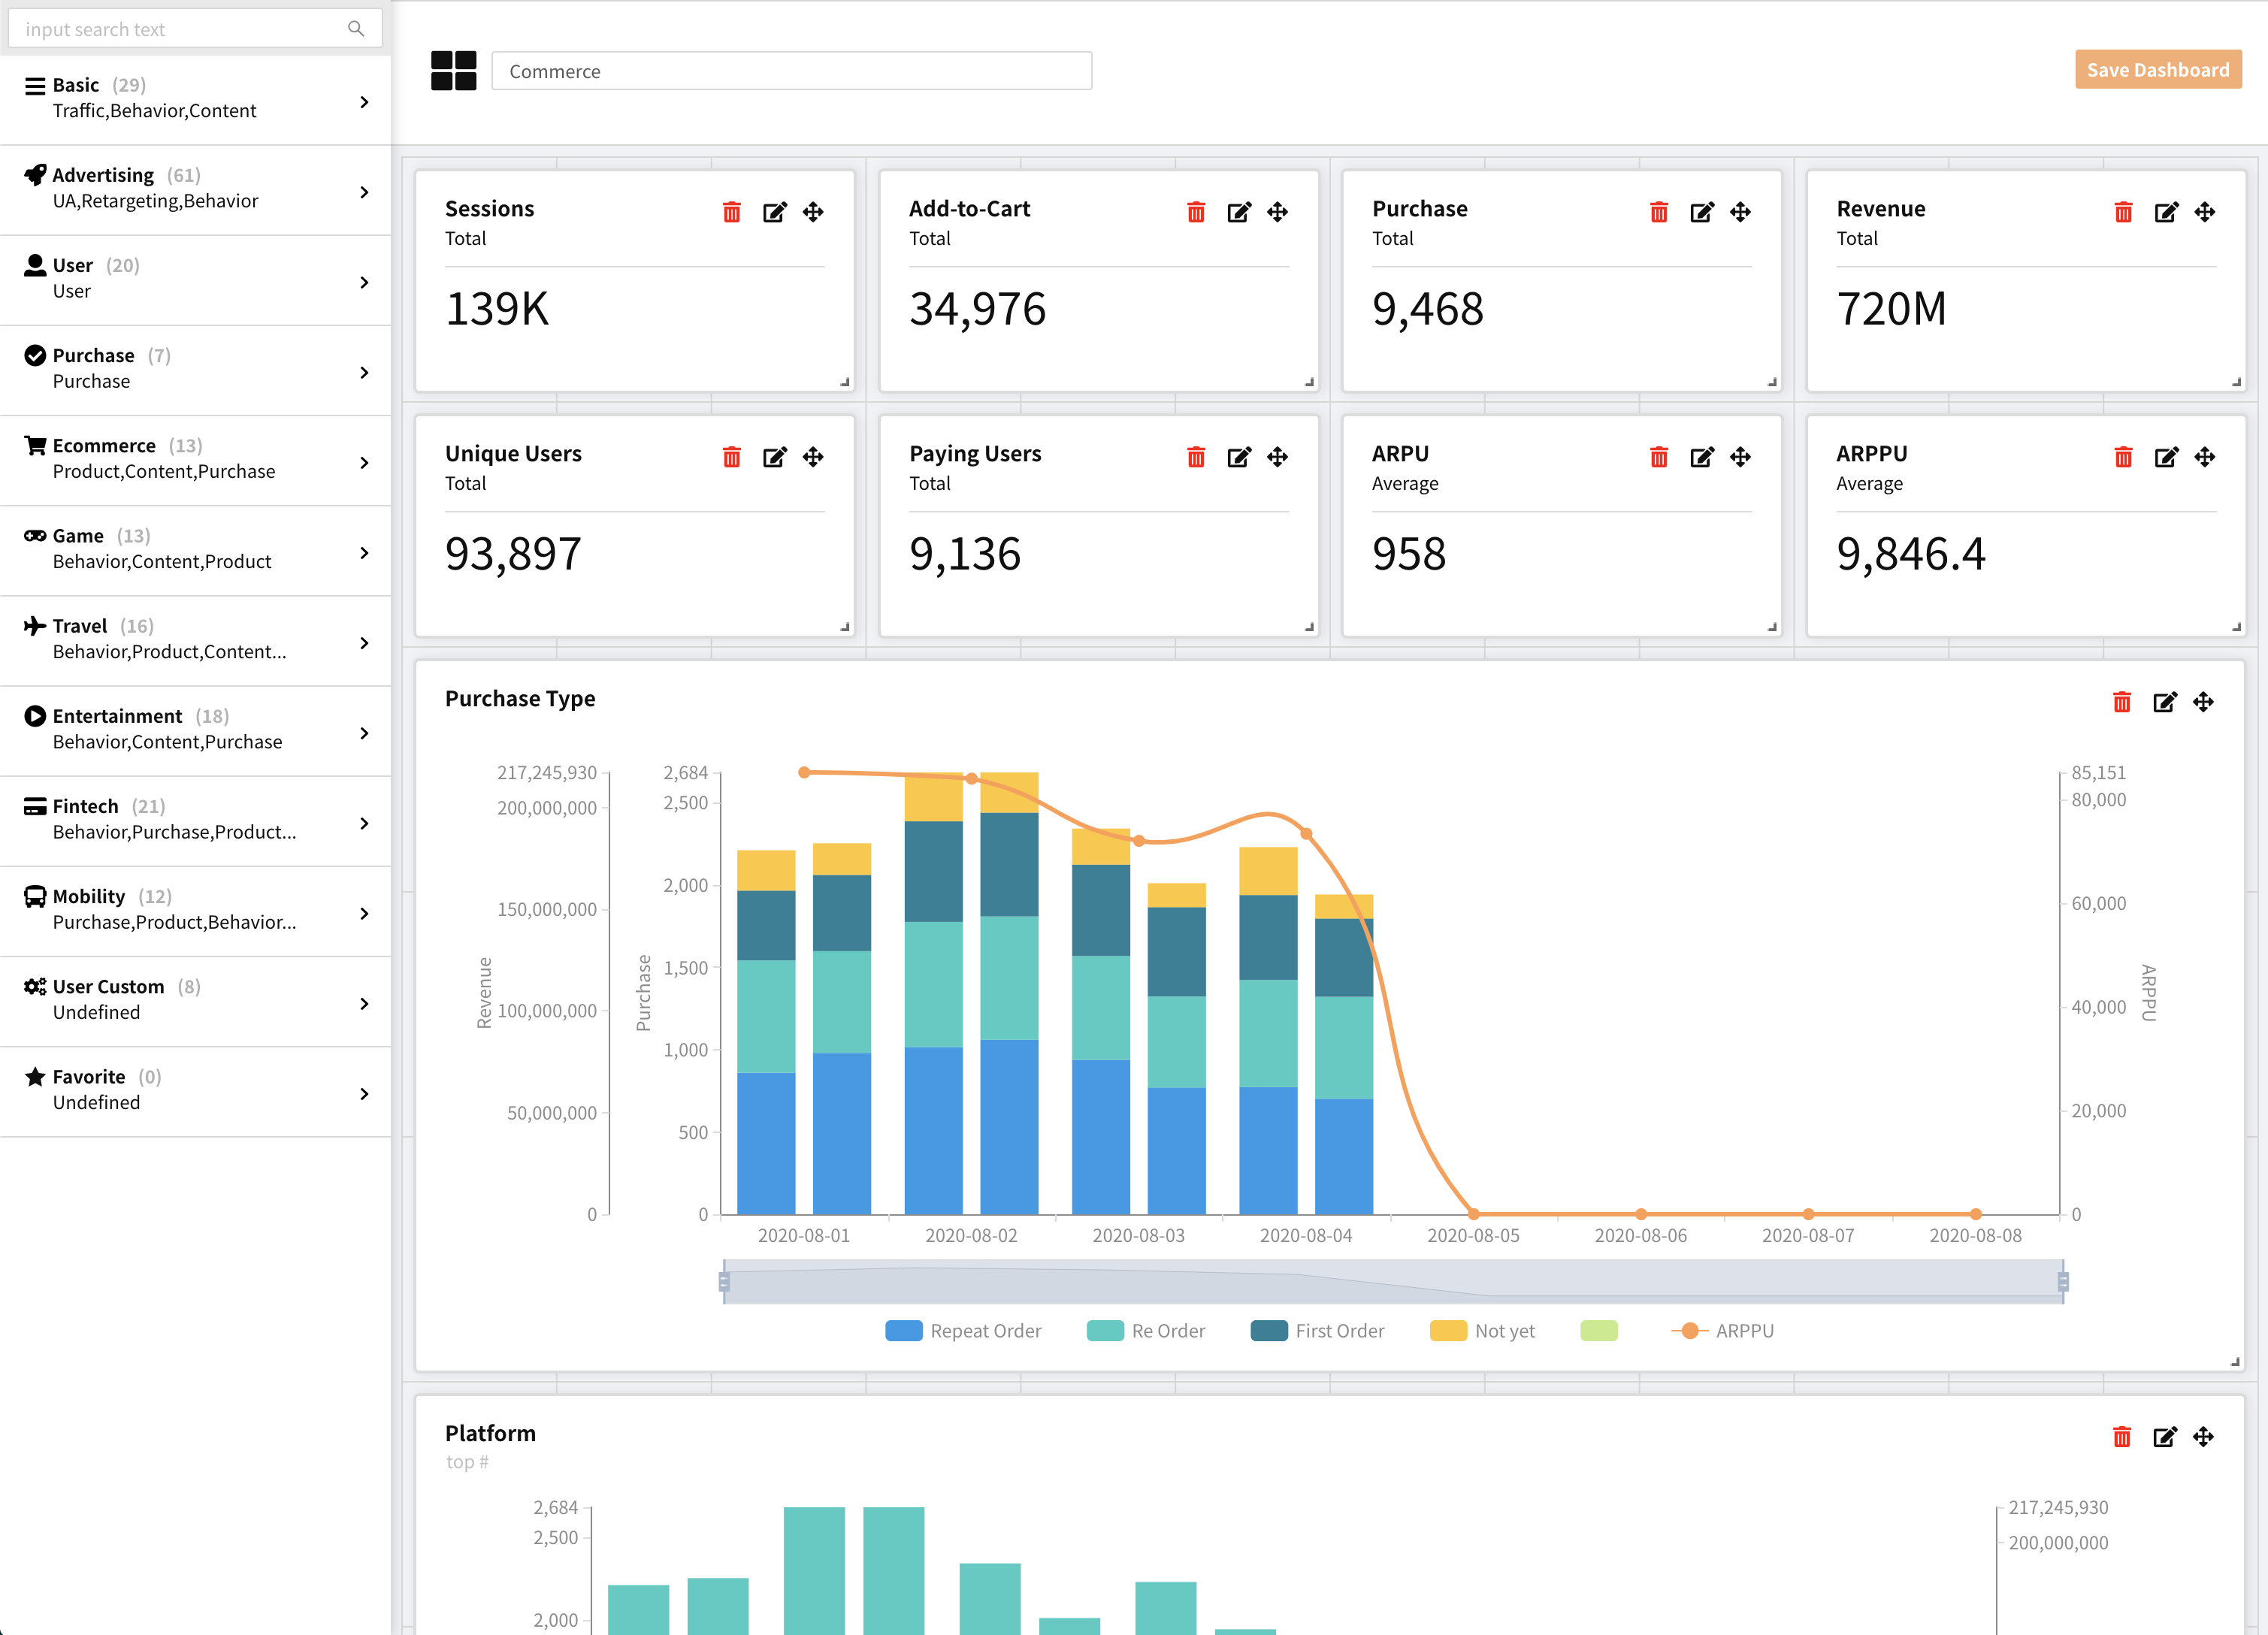
Task: Hide the ARPPU line via legend
Action: click(x=1722, y=1330)
